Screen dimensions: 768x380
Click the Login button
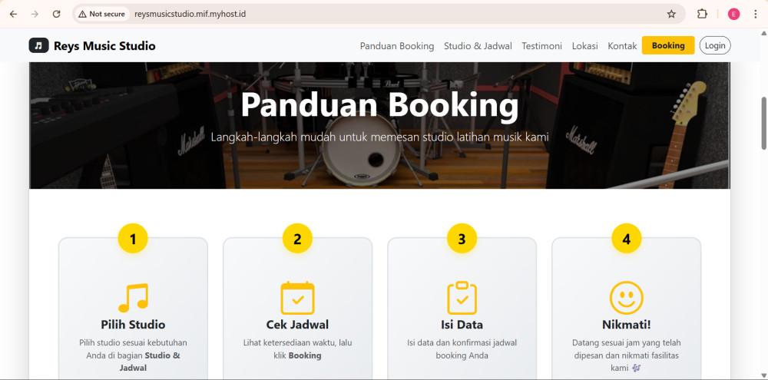(715, 45)
